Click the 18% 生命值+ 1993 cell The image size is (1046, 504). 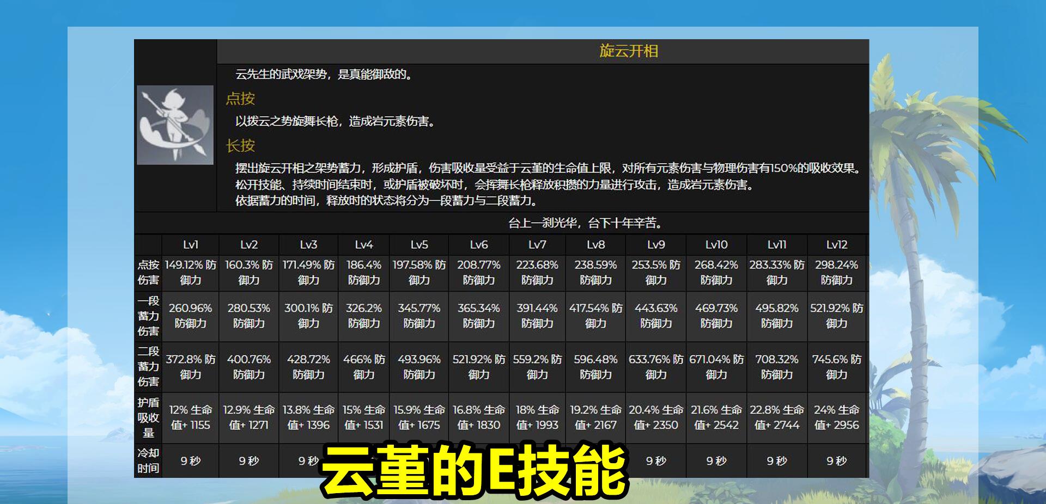coord(537,418)
